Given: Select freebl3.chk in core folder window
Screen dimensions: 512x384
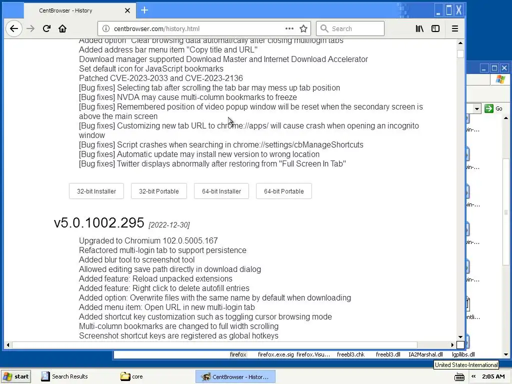Looking at the screenshot, I should [x=350, y=354].
